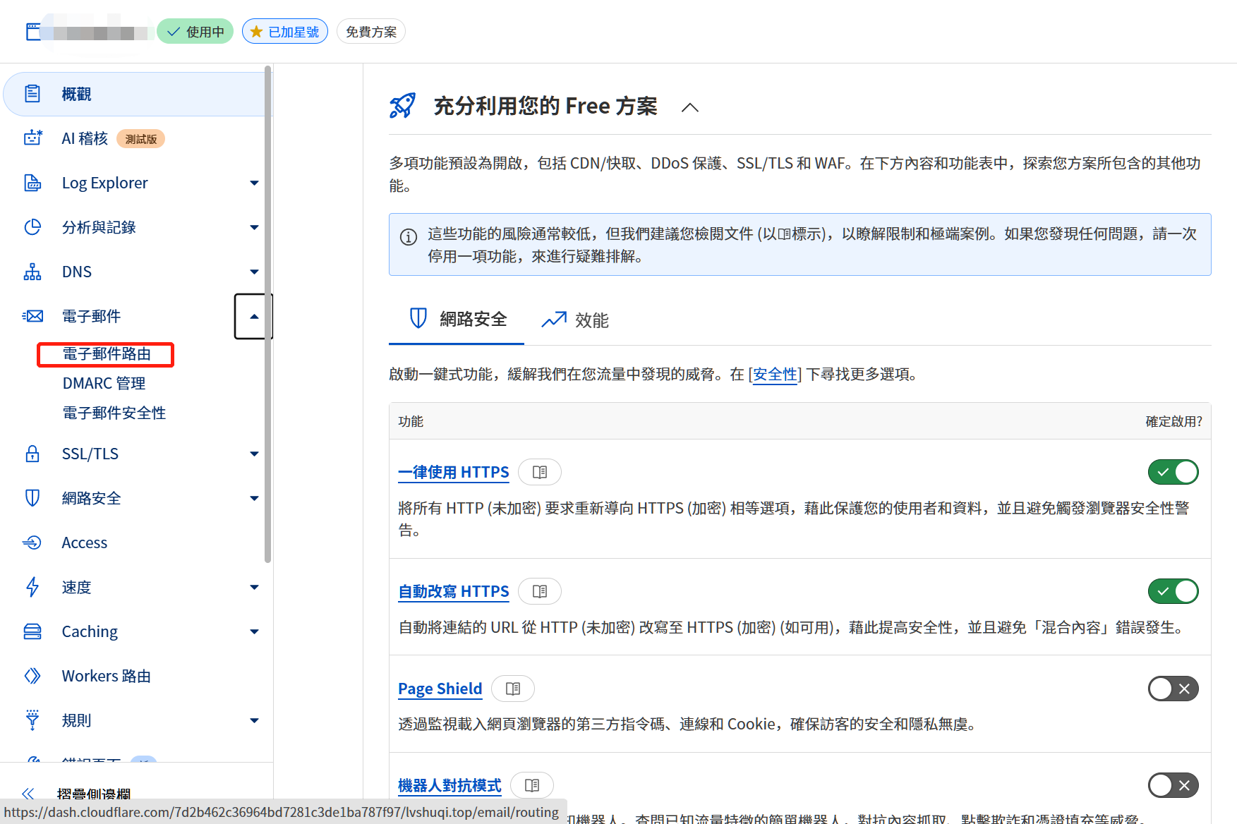The height and width of the screenshot is (824, 1237).
Task: Click the 已加星號 star button
Action: pyautogui.click(x=285, y=32)
